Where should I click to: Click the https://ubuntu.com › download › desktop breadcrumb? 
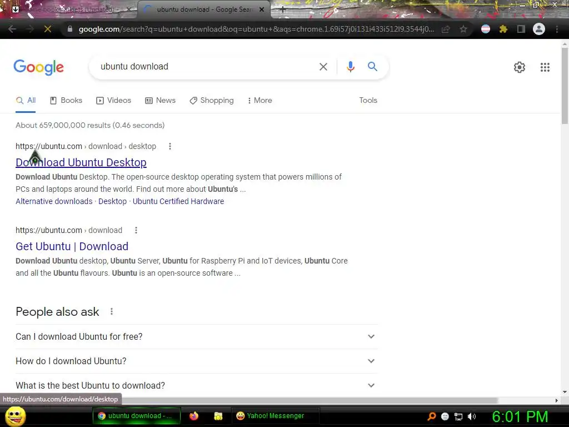pyautogui.click(x=86, y=146)
